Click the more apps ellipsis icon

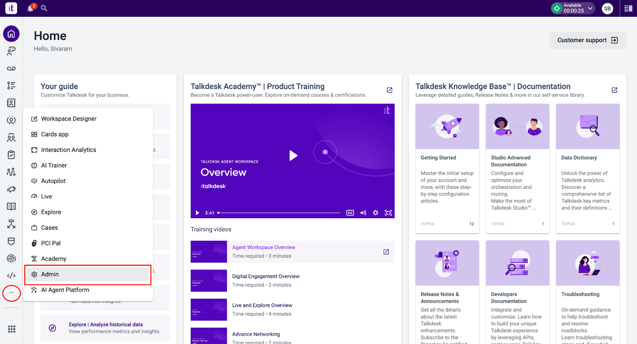coord(11,293)
